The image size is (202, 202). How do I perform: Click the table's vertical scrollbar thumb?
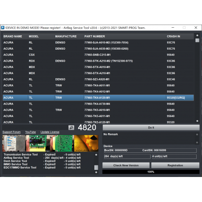pos(197,40)
